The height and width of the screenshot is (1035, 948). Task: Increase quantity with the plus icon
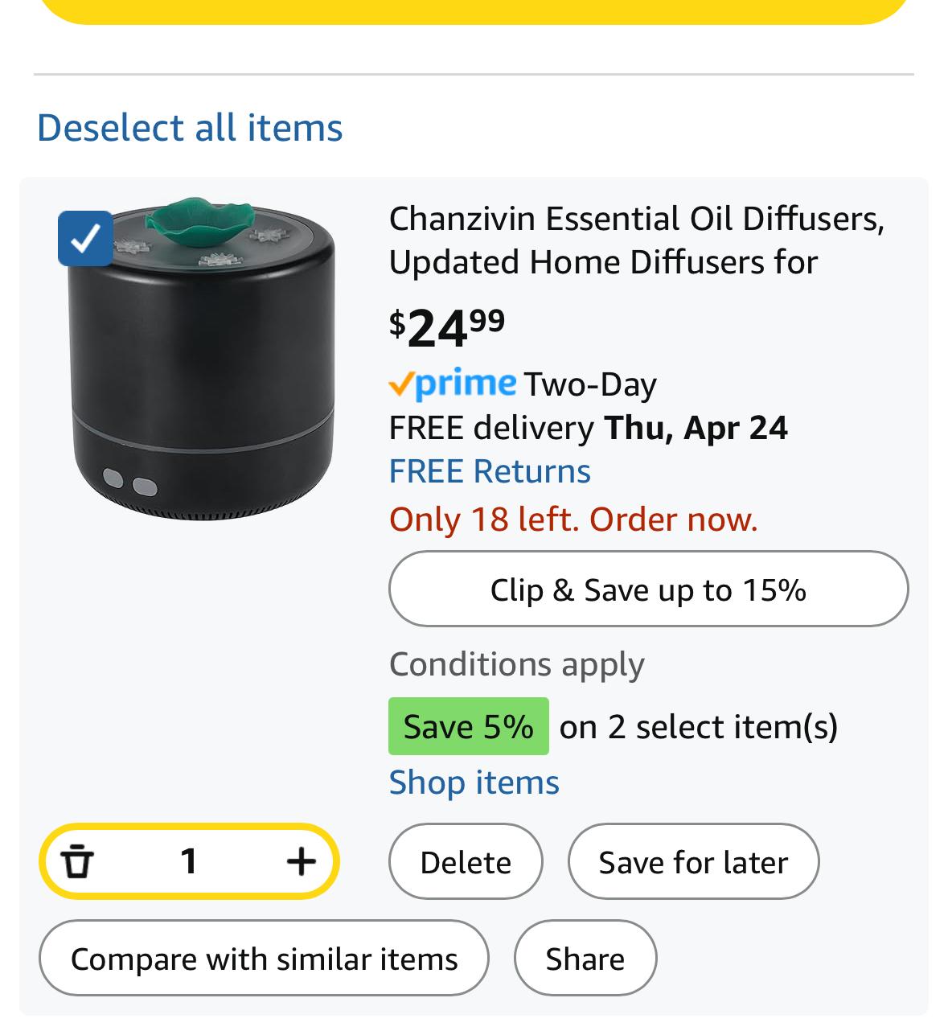302,861
